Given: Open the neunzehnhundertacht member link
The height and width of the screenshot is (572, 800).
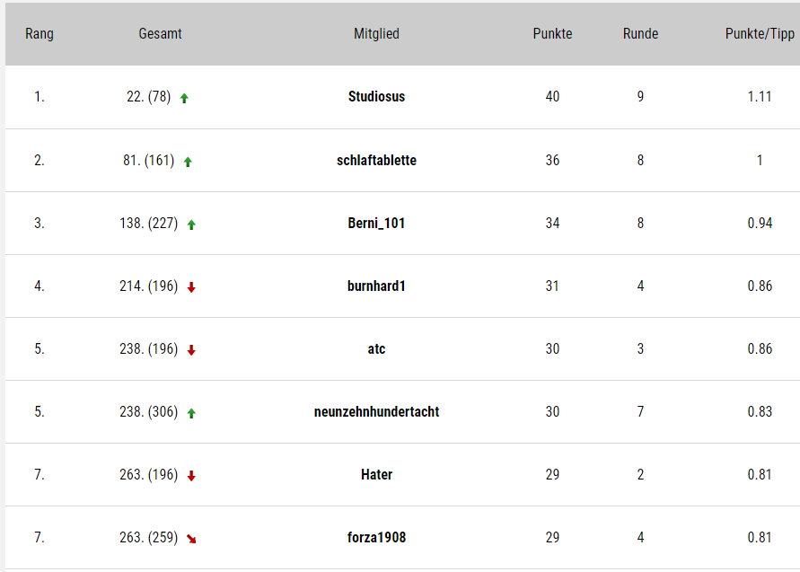Looking at the screenshot, I should click(x=376, y=411).
